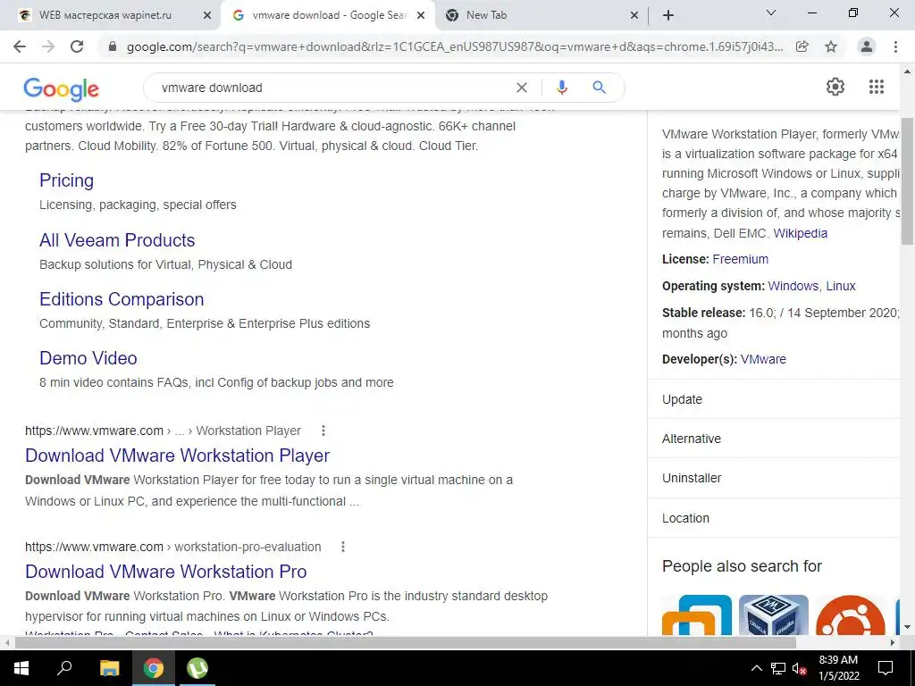The width and height of the screenshot is (915, 686).
Task: Open options for Workstation Player result
Action: [x=323, y=431]
